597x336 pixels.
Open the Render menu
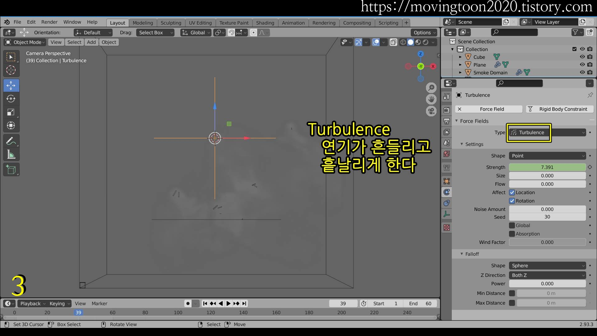[49, 22]
